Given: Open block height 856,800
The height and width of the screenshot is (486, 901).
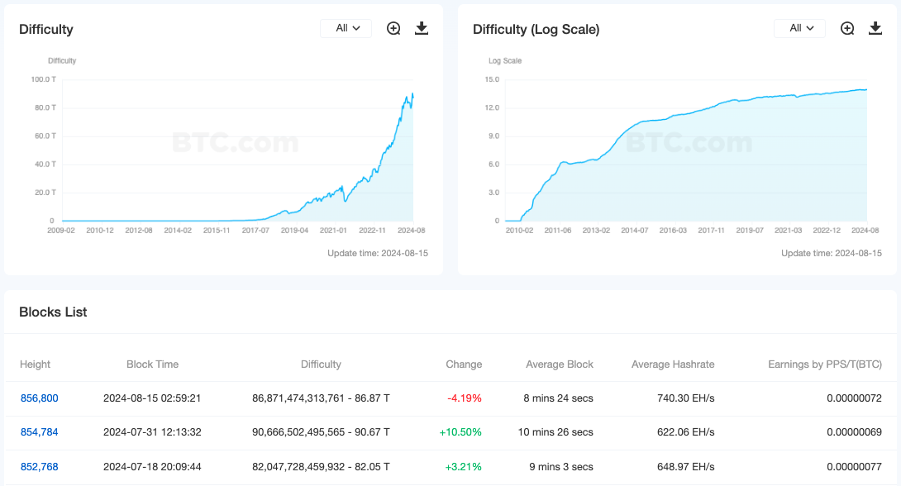Looking at the screenshot, I should (x=40, y=398).
